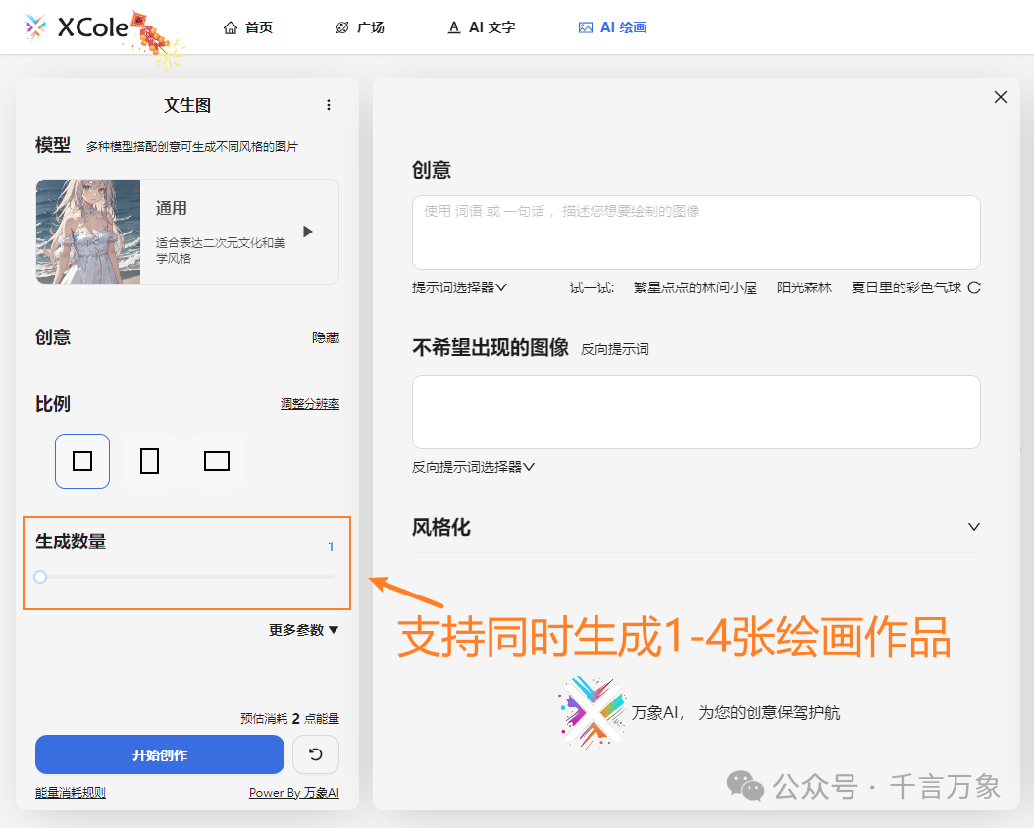
Task: Expand the 反向提示词选择器 dropdown
Action: tap(473, 467)
